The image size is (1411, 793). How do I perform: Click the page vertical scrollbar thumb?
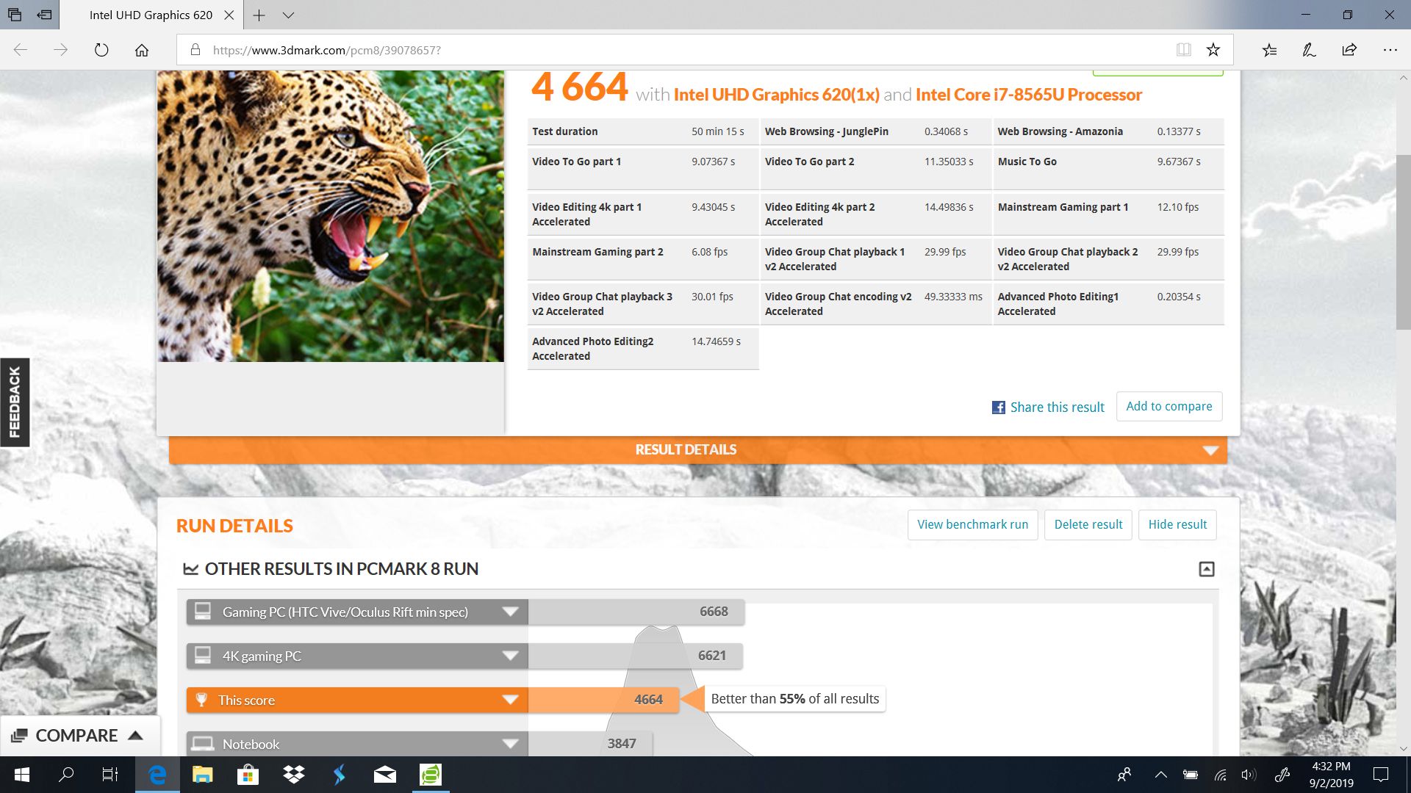pyautogui.click(x=1403, y=242)
